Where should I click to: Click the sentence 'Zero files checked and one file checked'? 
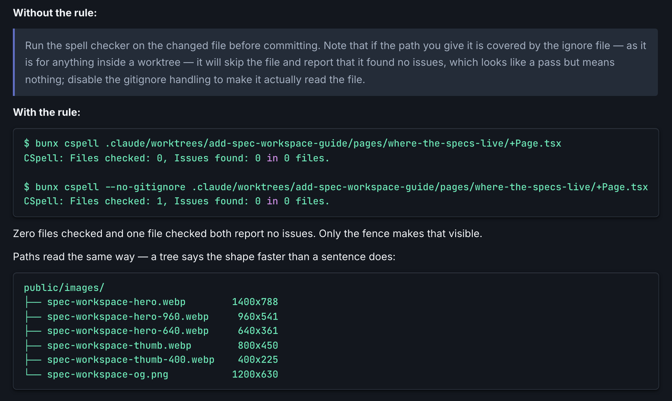[247, 234]
